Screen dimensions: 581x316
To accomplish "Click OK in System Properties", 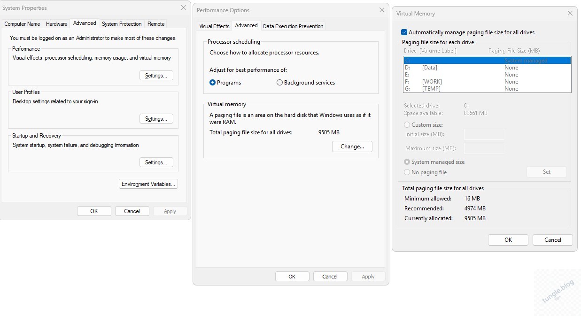I will 94,211.
